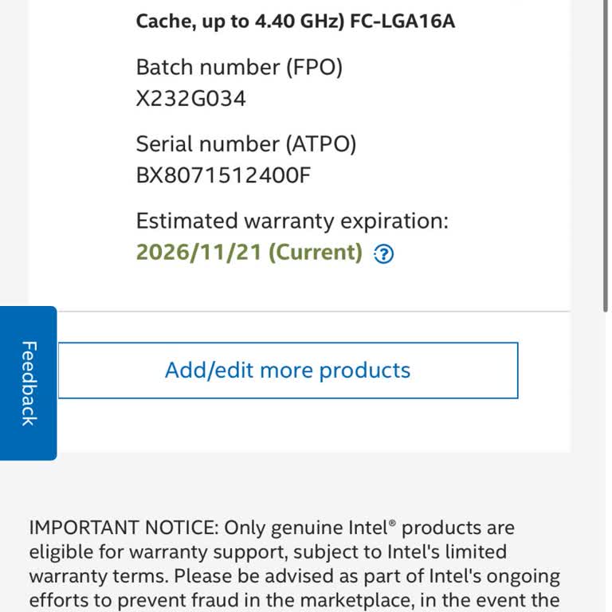This screenshot has height=612, width=612.
Task: Click the Batch number (FPO) label
Action: [x=239, y=67]
